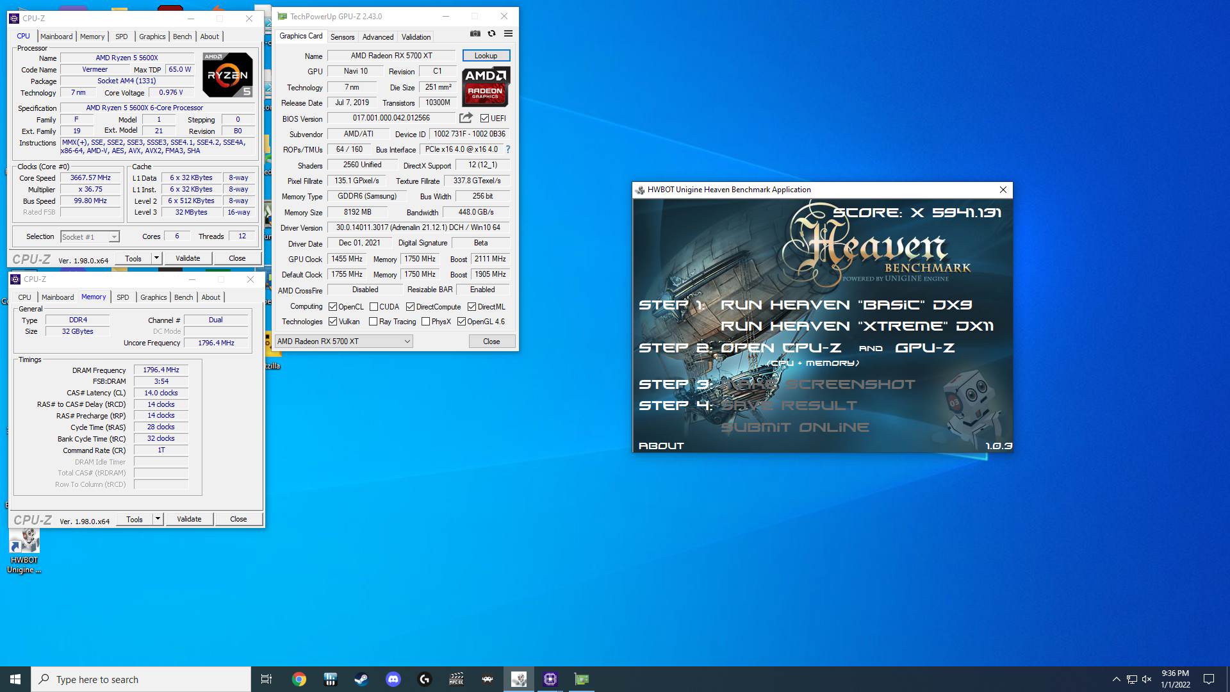This screenshot has width=1230, height=692.
Task: Open Advanced tab in GPU-Z
Action: (x=378, y=37)
